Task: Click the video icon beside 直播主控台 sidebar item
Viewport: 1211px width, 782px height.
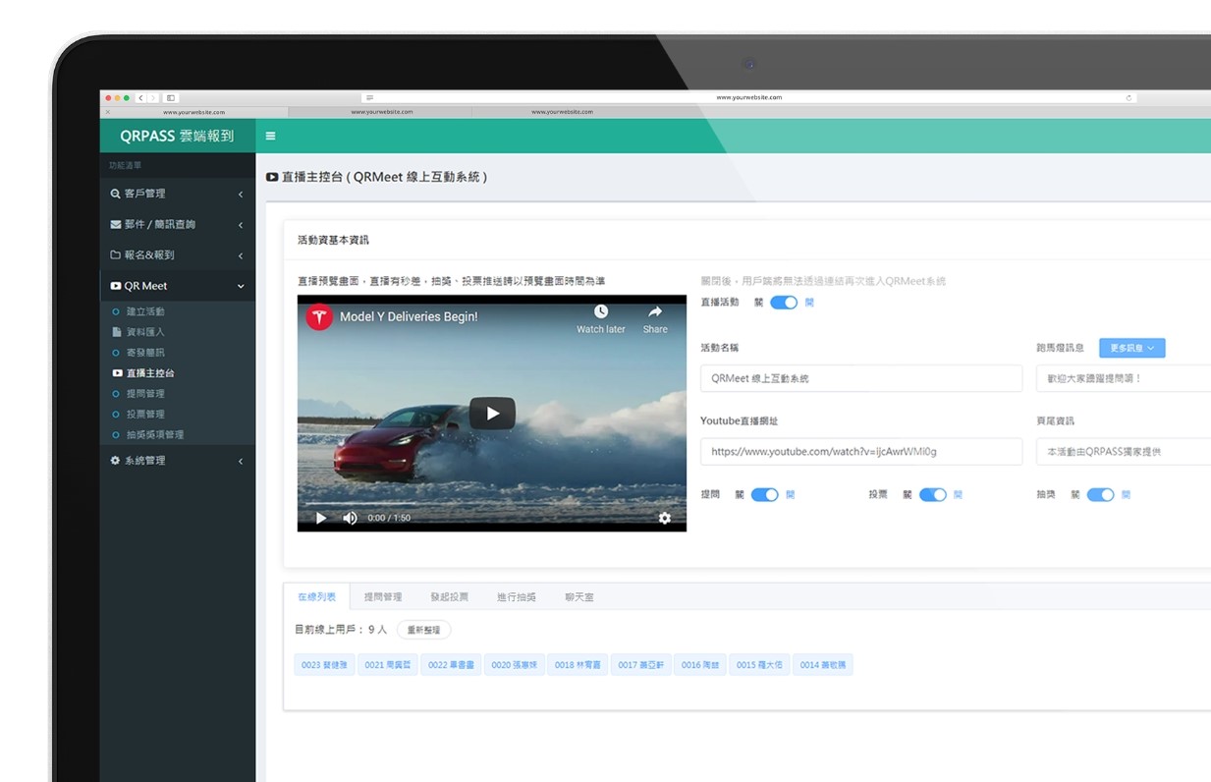Action: coord(117,373)
